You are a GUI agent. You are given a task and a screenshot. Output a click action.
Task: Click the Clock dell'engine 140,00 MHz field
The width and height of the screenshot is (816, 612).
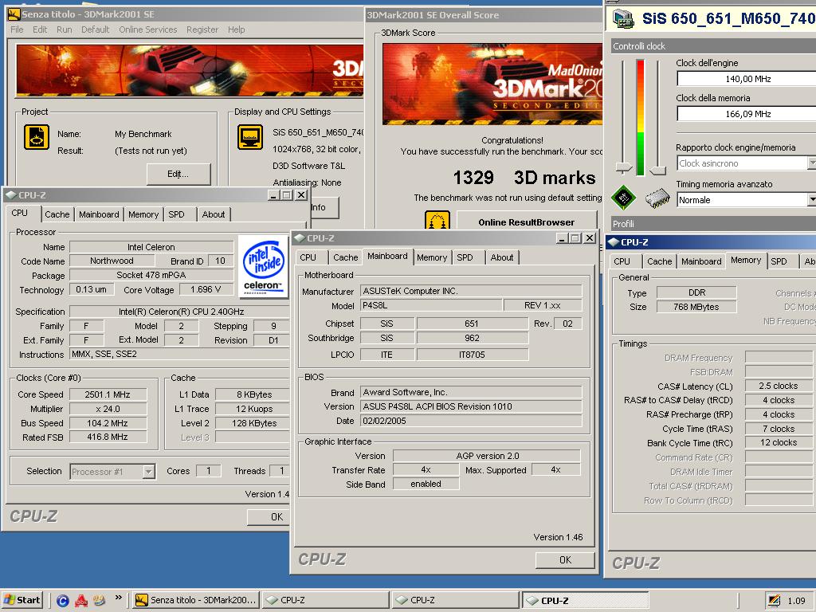[x=746, y=79]
